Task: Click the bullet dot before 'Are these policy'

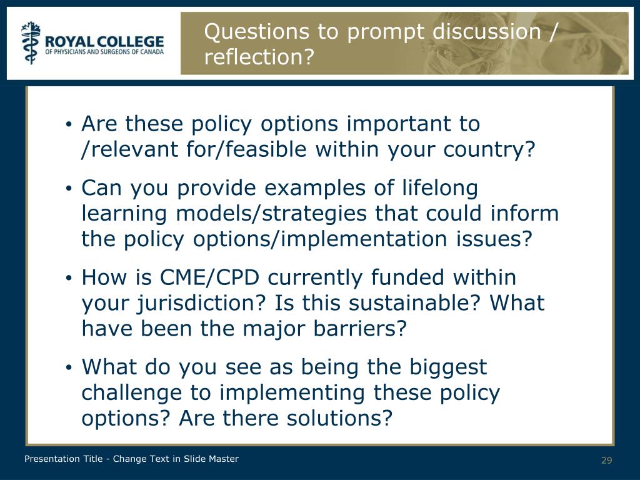Action: click(69, 124)
